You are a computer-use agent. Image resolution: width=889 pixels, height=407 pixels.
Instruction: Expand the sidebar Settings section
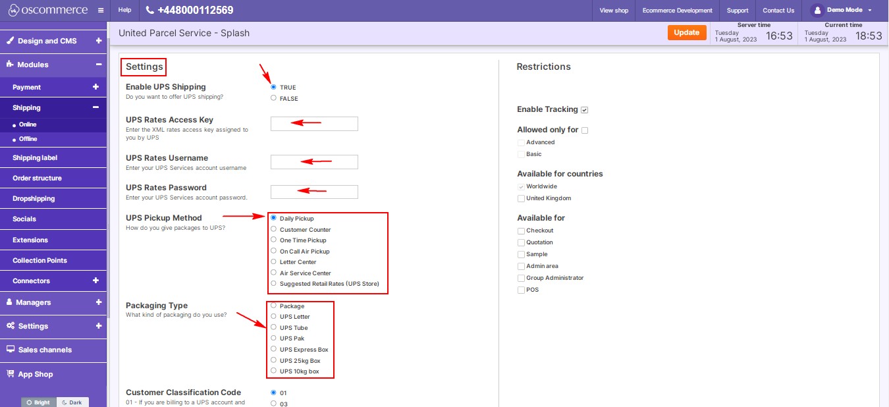click(98, 326)
